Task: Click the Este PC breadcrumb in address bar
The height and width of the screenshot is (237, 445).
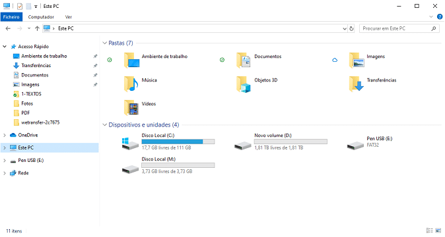Action: (66, 28)
